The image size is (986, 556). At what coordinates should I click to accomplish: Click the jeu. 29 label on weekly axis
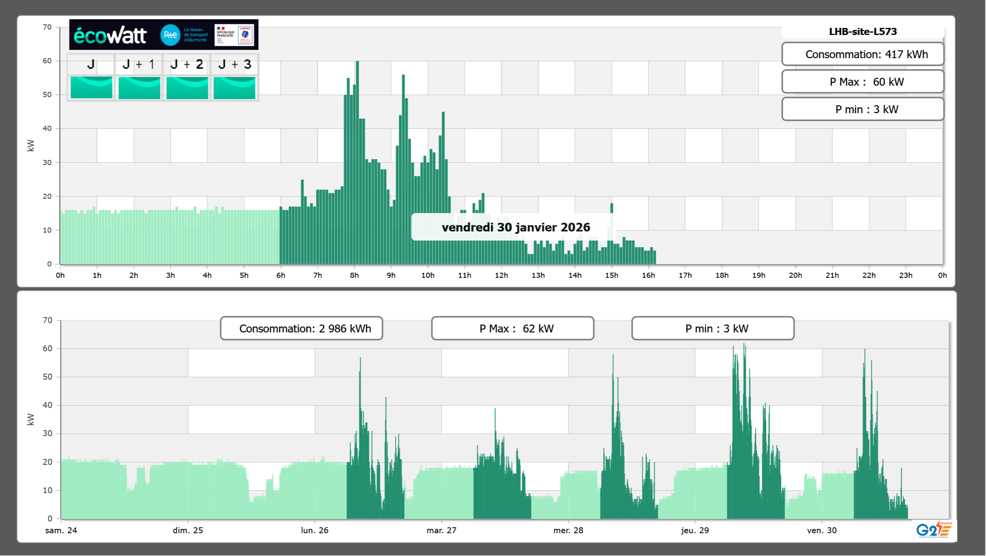tap(695, 530)
